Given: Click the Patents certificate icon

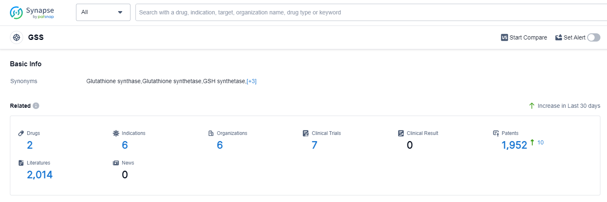Looking at the screenshot, I should 496,133.
